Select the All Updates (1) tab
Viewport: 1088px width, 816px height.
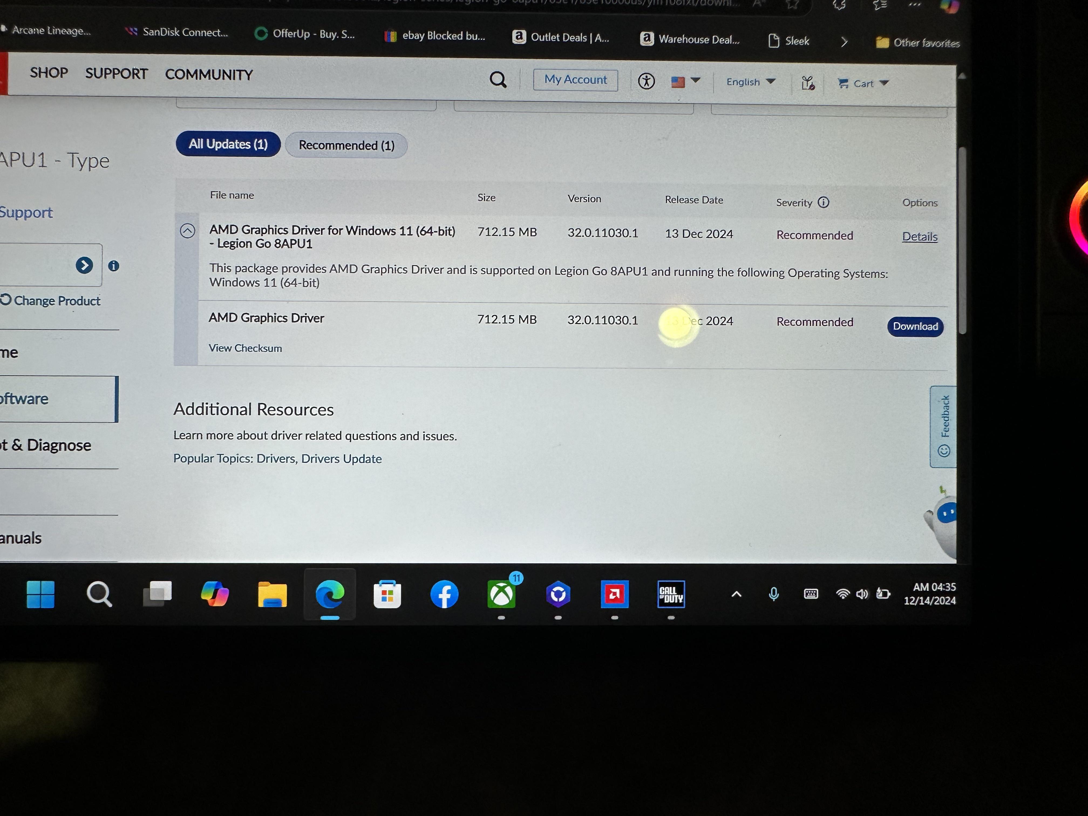(x=228, y=144)
